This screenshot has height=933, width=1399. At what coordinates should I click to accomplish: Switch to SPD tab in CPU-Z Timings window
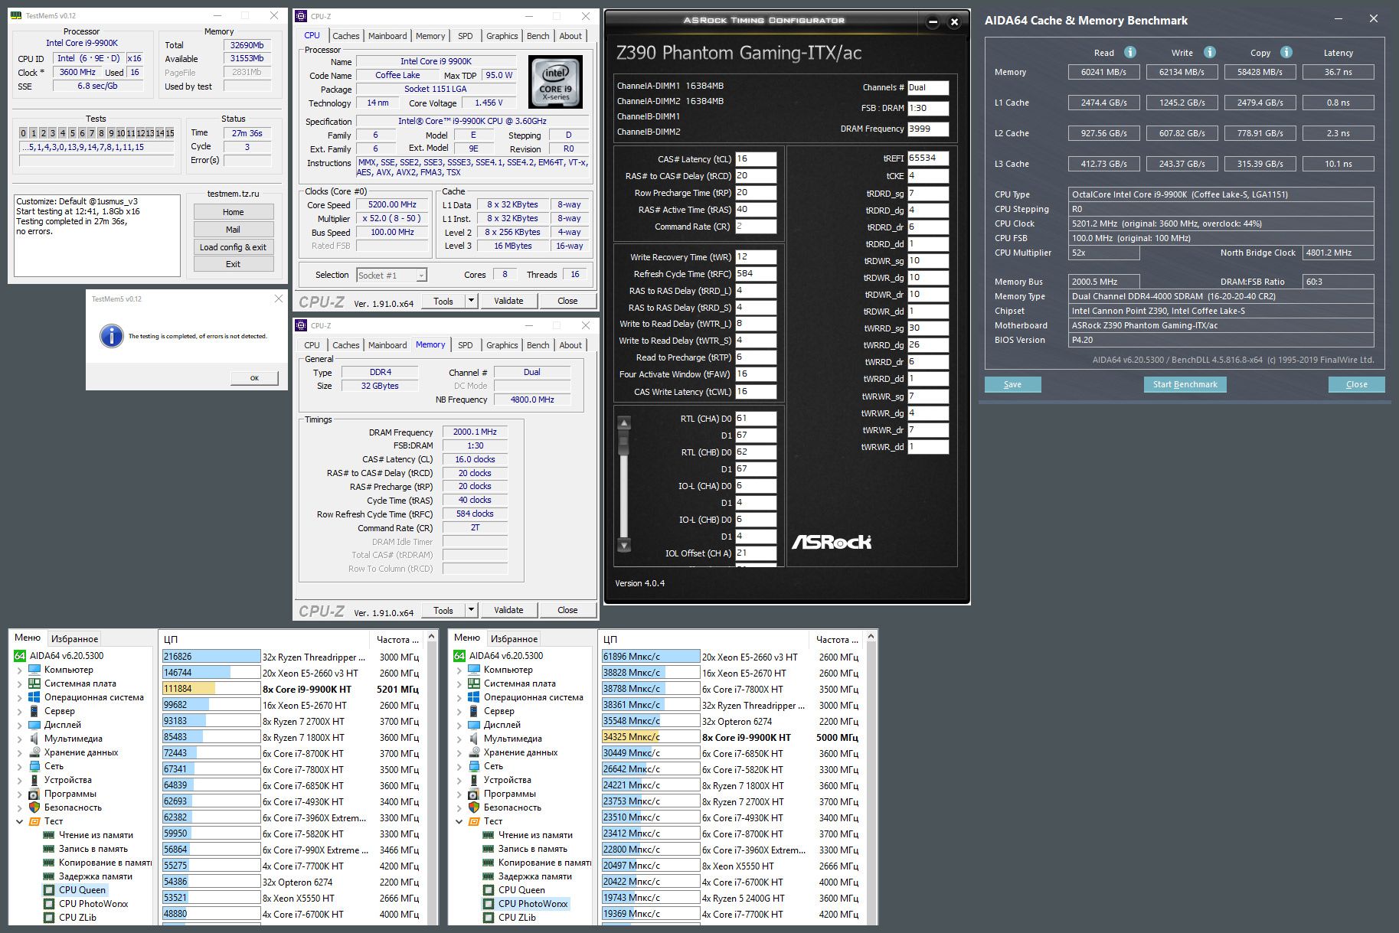tap(465, 345)
